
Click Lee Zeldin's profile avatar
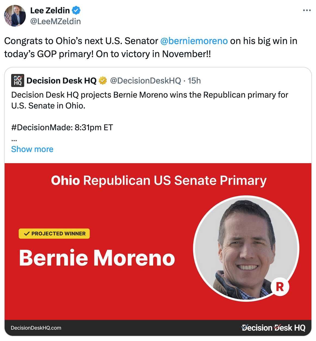coord(15,16)
